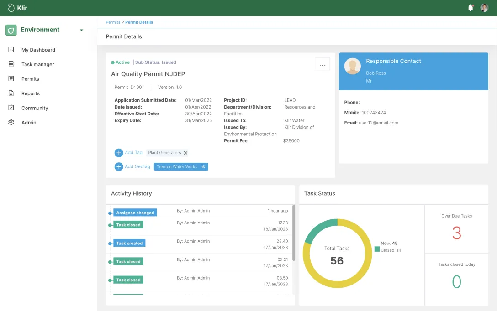
Task: Click the Add Geotag plus icon
Action: click(x=119, y=167)
